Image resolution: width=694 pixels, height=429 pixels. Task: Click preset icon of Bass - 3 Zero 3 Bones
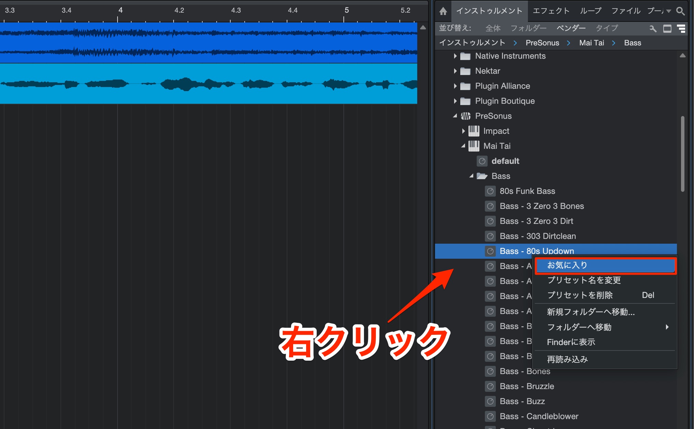(490, 206)
